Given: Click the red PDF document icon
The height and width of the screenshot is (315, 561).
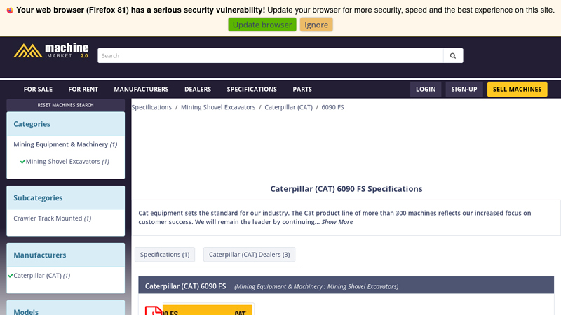Looking at the screenshot, I should coord(154,310).
